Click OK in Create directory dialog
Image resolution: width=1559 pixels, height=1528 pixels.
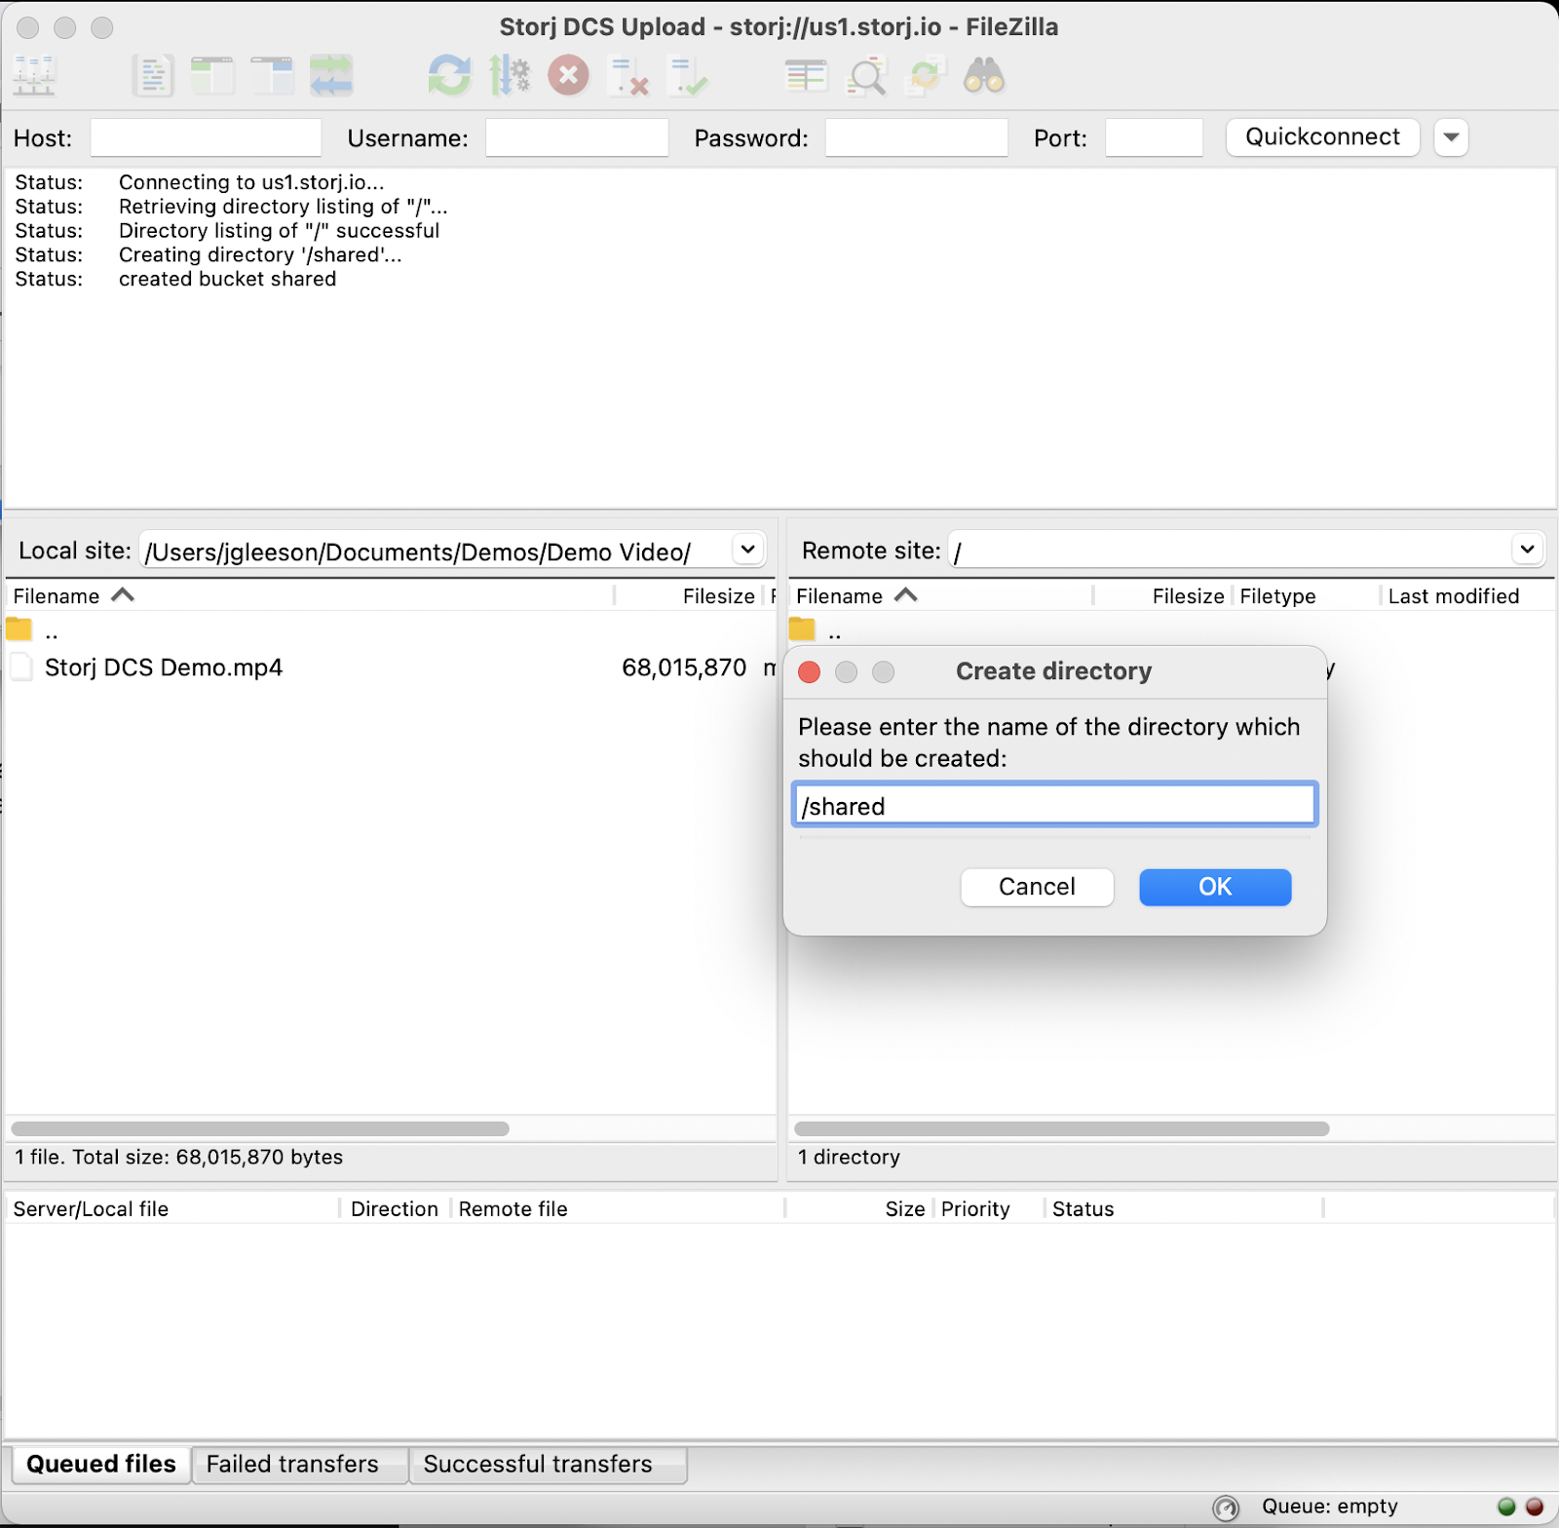[x=1215, y=887]
